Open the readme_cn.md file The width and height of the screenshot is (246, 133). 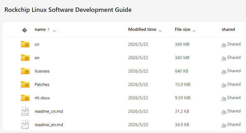[x=49, y=112]
